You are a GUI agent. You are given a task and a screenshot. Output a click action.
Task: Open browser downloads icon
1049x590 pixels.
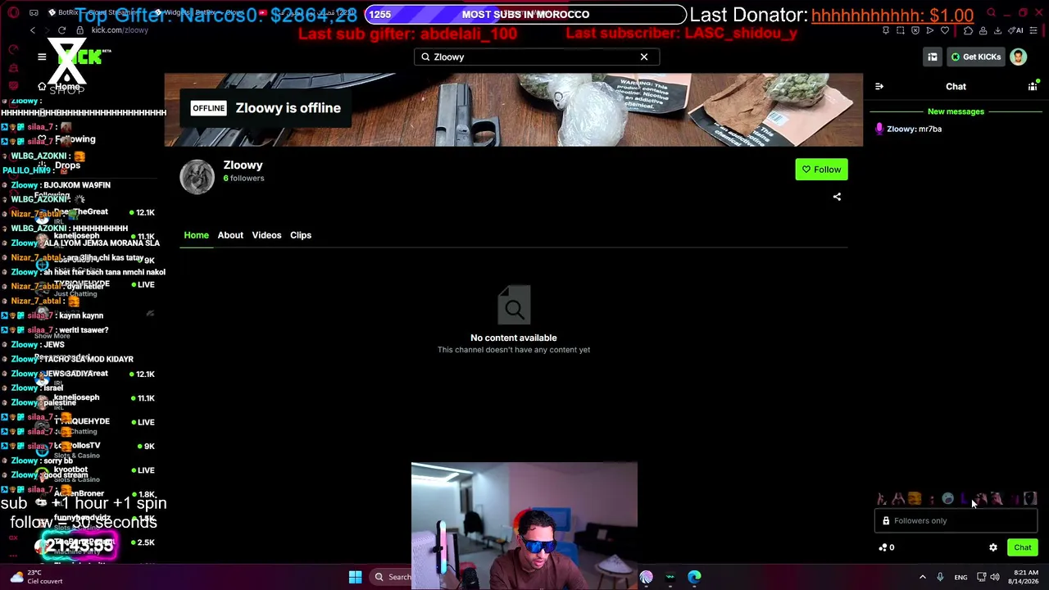(x=997, y=30)
